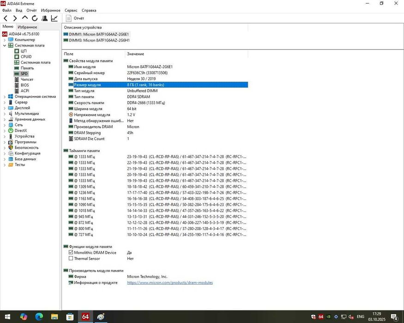Click the Конфигурация tree icon
404x323 pixels.
click(x=11, y=153)
